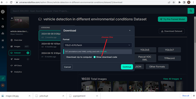Bookmark this page with star icon

(174, 2)
